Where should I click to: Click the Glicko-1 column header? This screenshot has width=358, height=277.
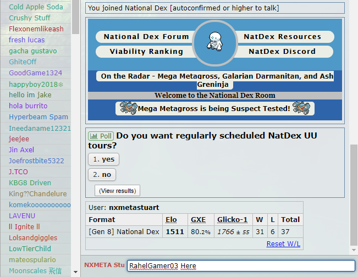click(x=232, y=220)
